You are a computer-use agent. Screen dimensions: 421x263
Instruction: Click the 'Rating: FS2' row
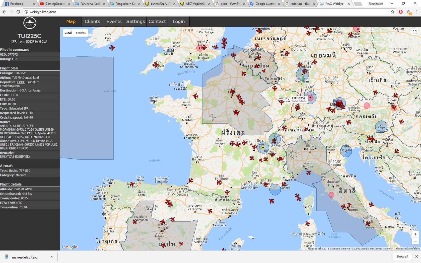coord(30,59)
